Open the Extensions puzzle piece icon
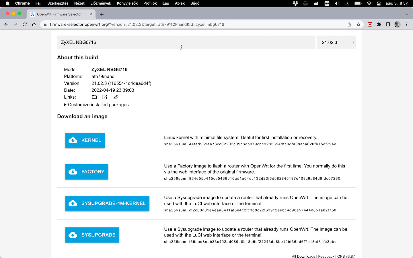413x258 pixels. [x=379, y=24]
